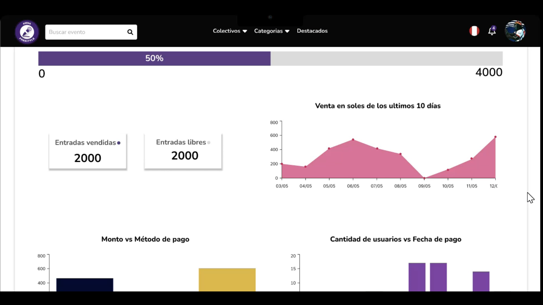Click the 50% purple progress bar
Screen dimensions: 543x305
click(x=154, y=58)
